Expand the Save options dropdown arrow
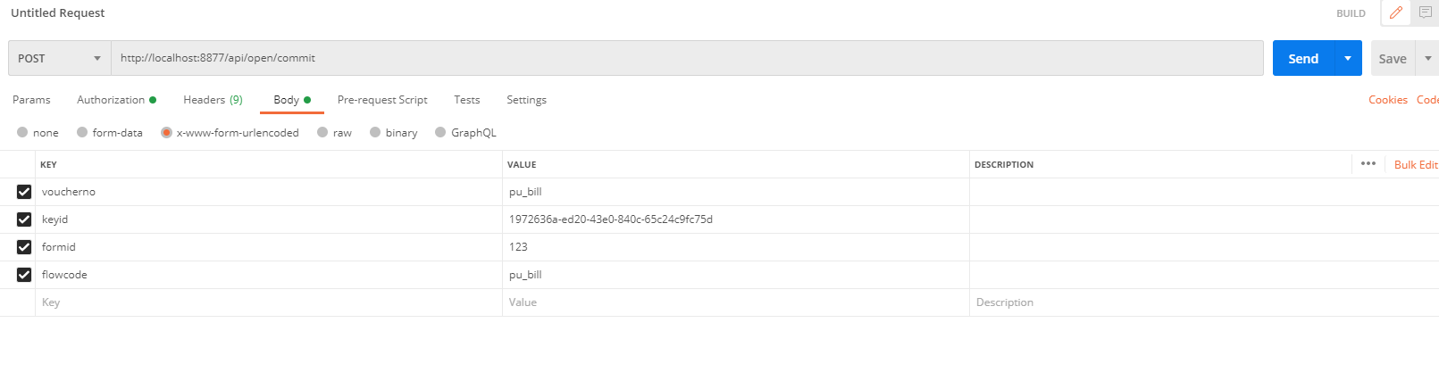The height and width of the screenshot is (389, 1439). click(x=1427, y=58)
